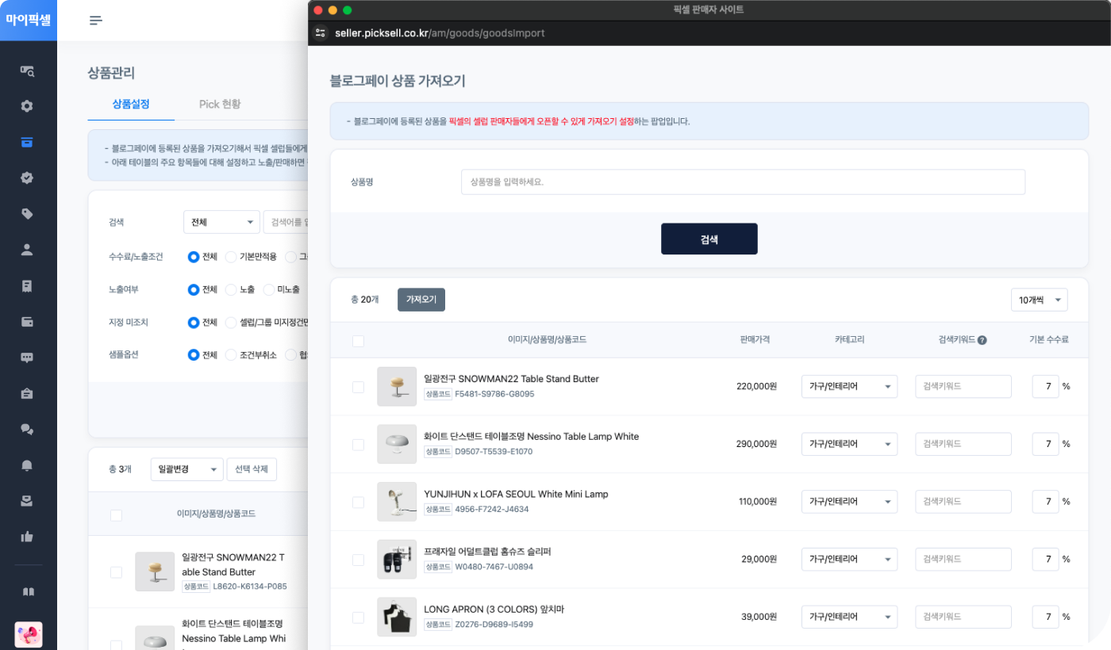Expand the 일괄변경 bulk change dropdown
Image resolution: width=1111 pixels, height=650 pixels.
click(x=186, y=469)
